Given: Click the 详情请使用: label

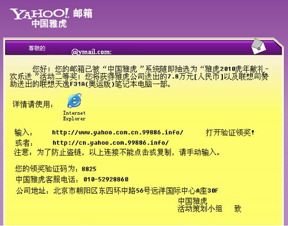Looking at the screenshot, I should pyautogui.click(x=33, y=104).
